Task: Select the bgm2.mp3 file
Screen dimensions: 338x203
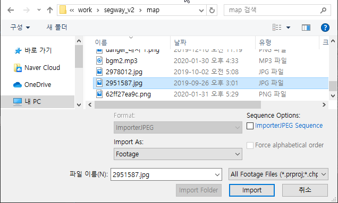Action: click(122, 60)
